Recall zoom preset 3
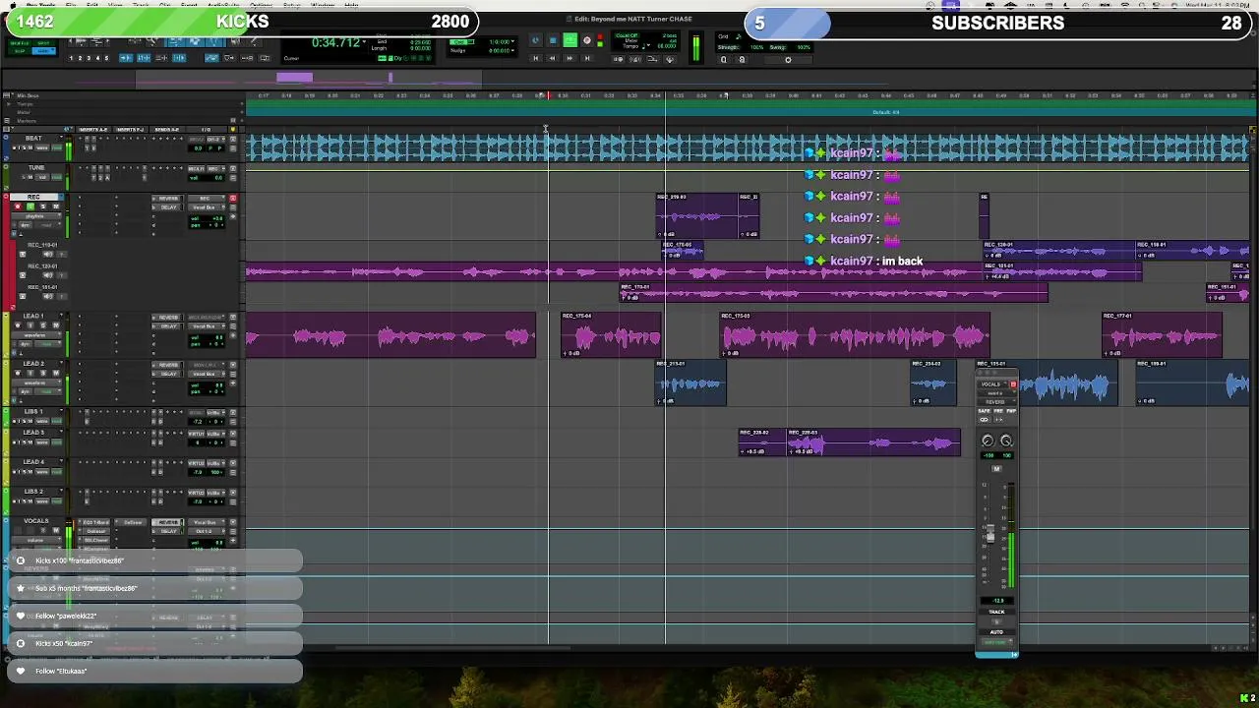This screenshot has width=1259, height=708. click(89, 58)
